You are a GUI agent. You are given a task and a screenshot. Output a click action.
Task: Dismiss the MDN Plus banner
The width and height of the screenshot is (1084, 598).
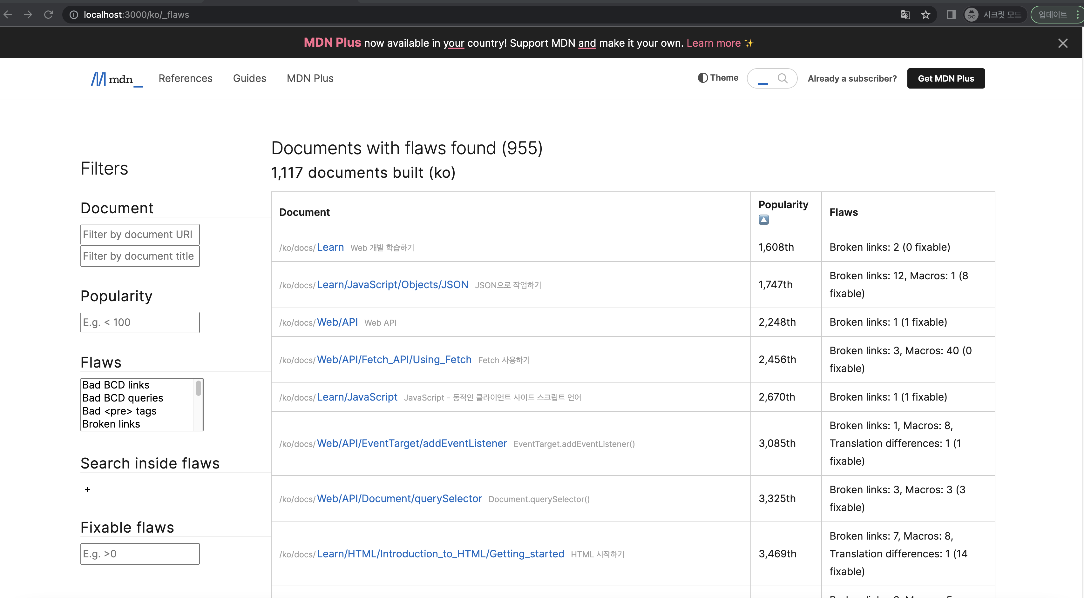pos(1062,43)
